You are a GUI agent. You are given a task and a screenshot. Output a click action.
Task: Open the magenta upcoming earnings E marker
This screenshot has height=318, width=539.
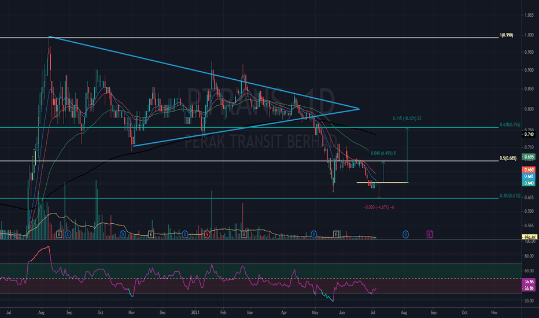[429, 235]
